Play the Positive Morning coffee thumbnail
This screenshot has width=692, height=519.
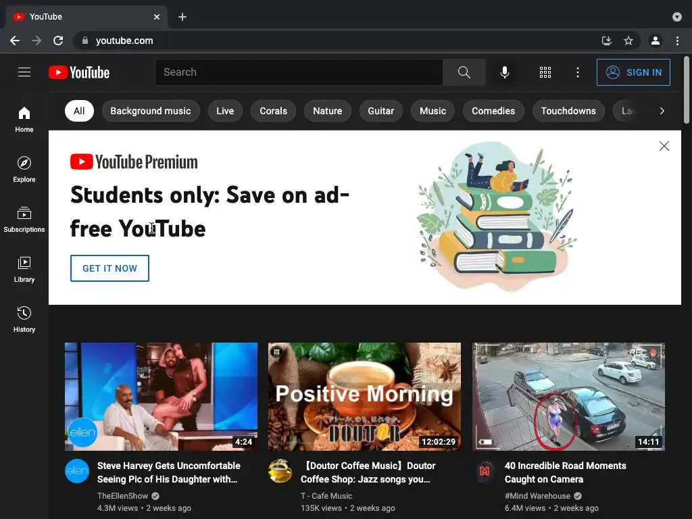pyautogui.click(x=364, y=396)
